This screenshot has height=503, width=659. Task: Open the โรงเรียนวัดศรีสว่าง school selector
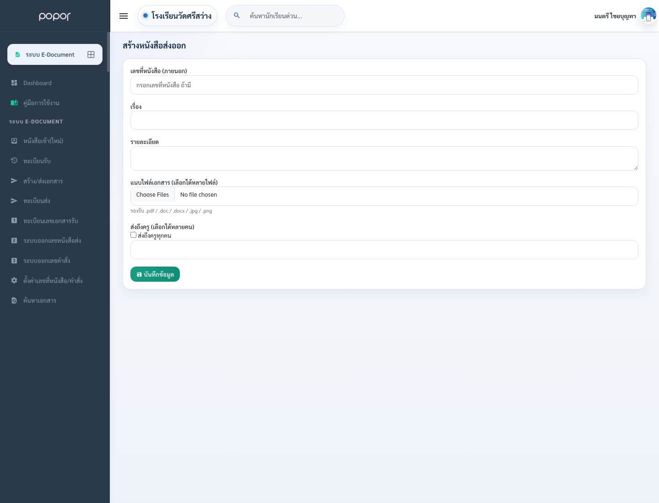pos(177,16)
